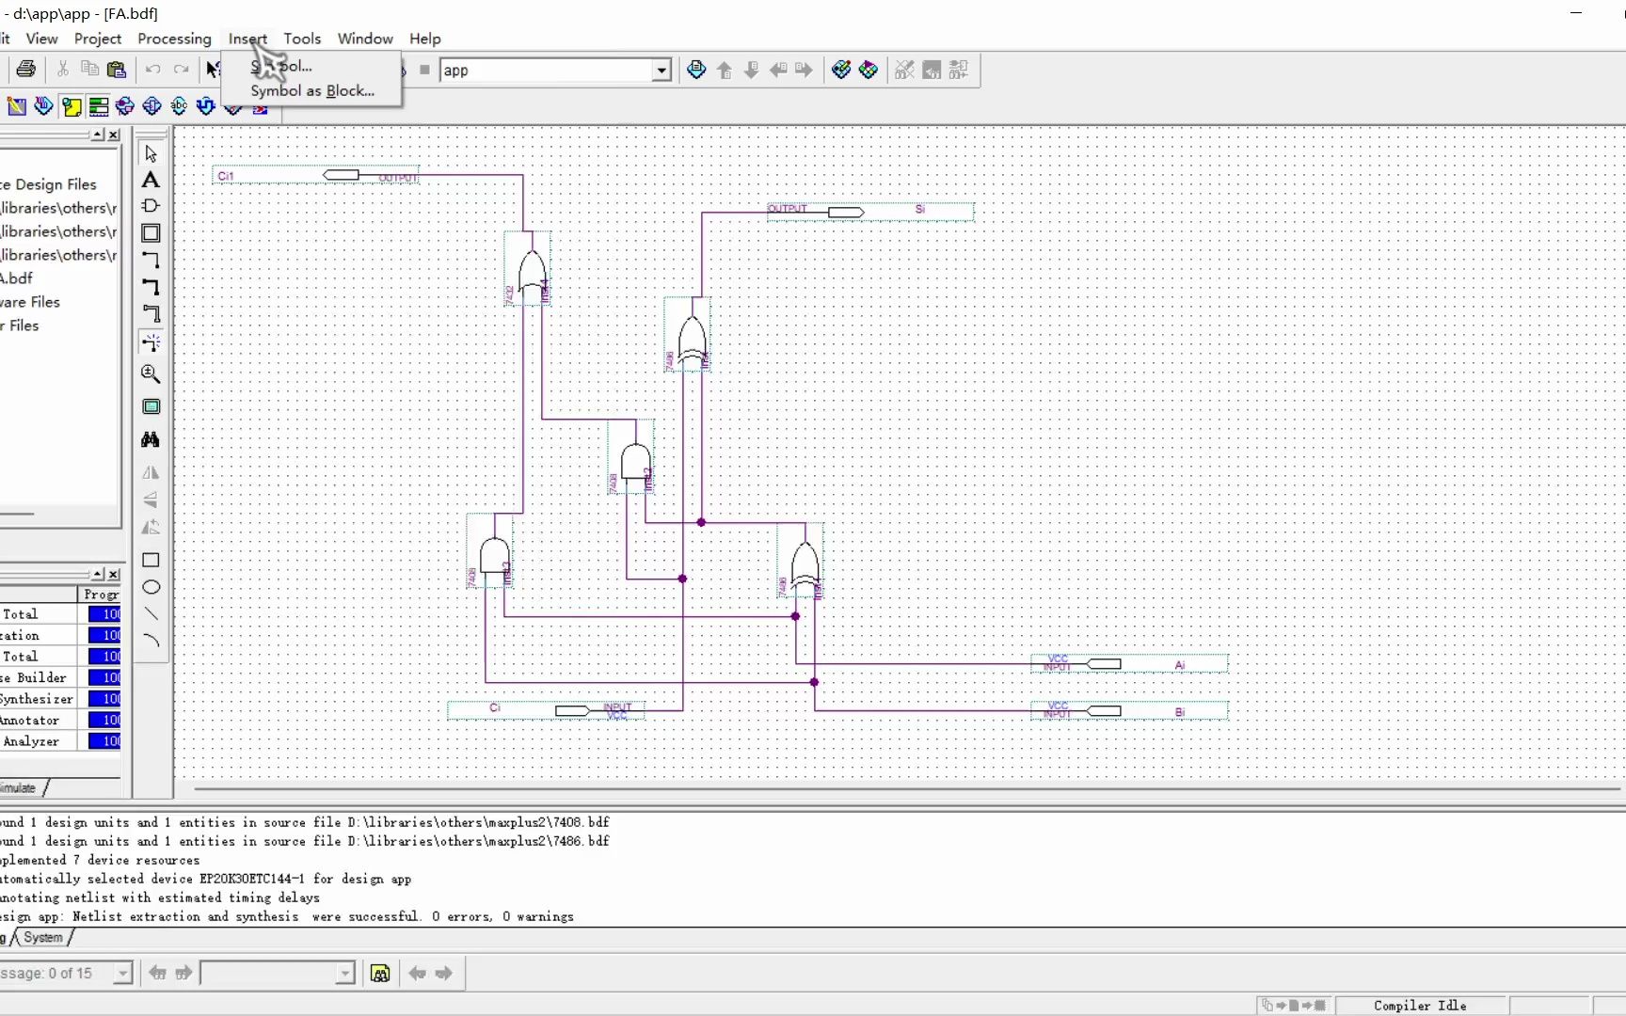Close the project navigator panel
Screen dimensions: 1626x1016
point(114,135)
